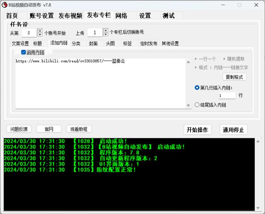Click the 通用停止 button

point(234,130)
